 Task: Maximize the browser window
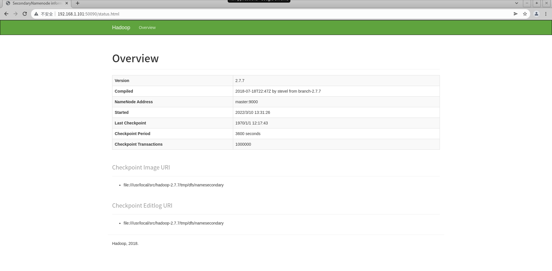[537, 3]
